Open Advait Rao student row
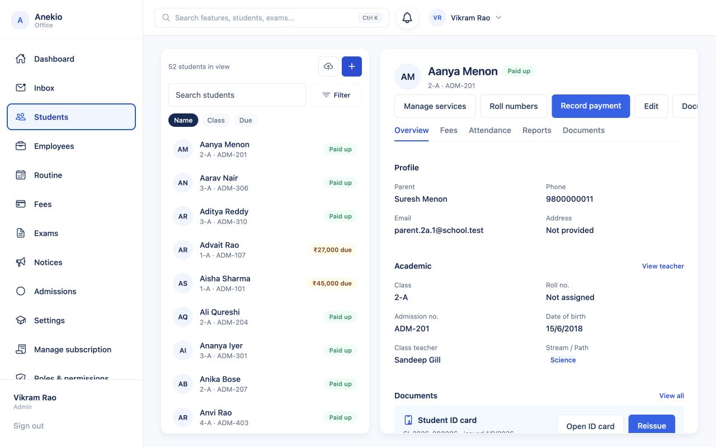Screen dimensions: 716x447 click(265, 250)
